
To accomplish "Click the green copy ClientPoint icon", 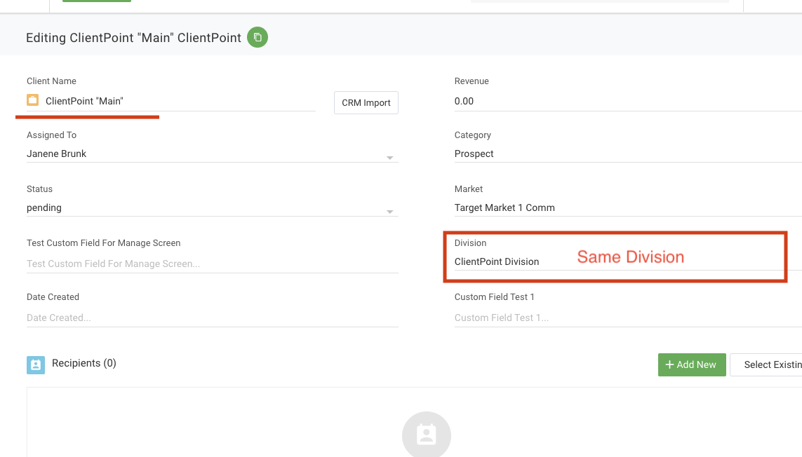I will click(x=258, y=37).
